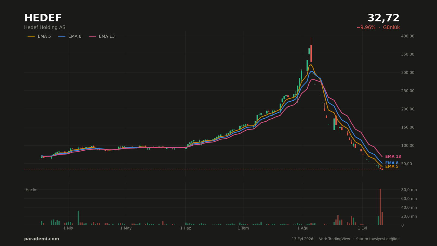Click the −9,96% Günlük change text
The image size is (437, 246).
pyautogui.click(x=378, y=28)
